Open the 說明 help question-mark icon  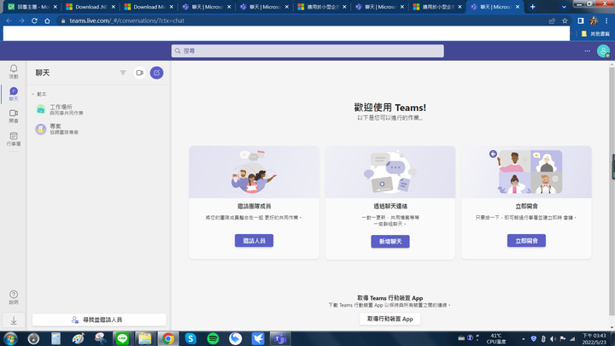pyautogui.click(x=14, y=297)
